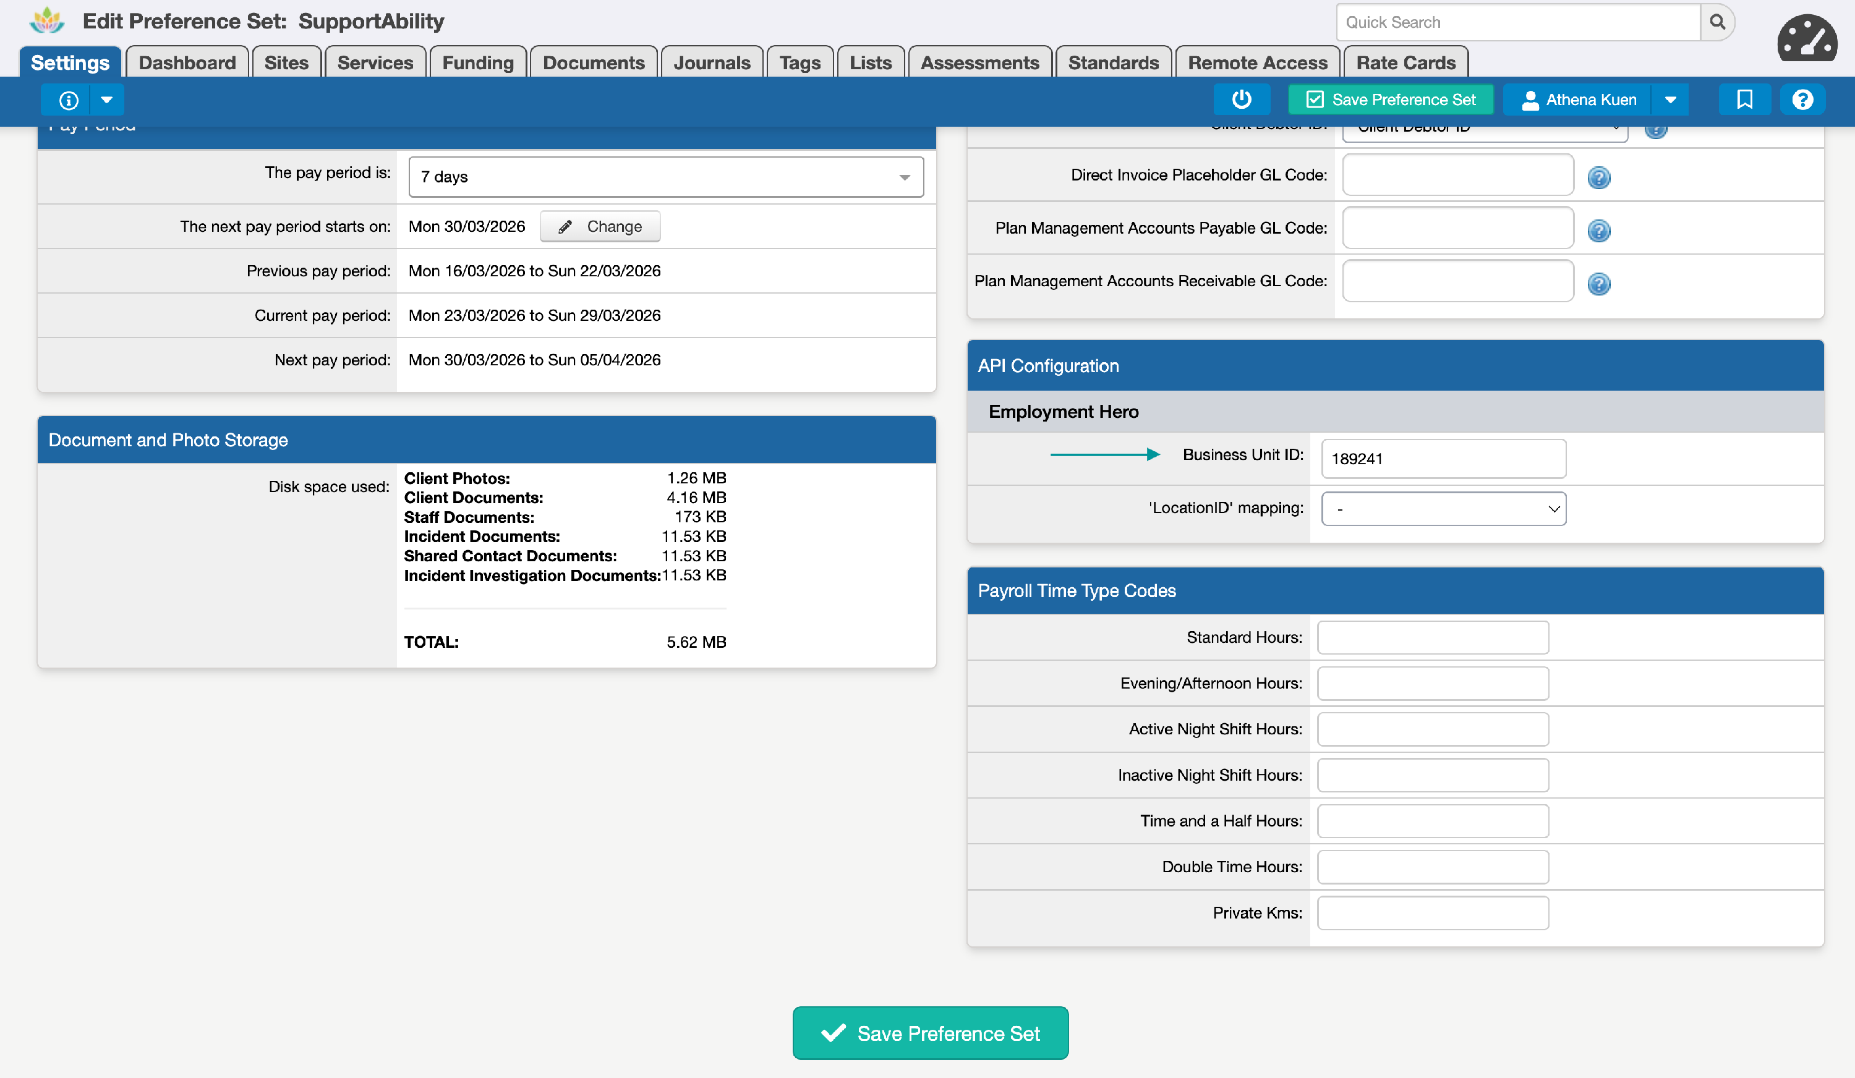
Task: Click help icon beside Direct Invoice Placeholder
Action: [x=1598, y=177]
